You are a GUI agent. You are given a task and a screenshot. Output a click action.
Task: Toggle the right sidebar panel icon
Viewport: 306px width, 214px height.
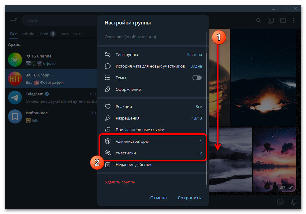click(283, 20)
